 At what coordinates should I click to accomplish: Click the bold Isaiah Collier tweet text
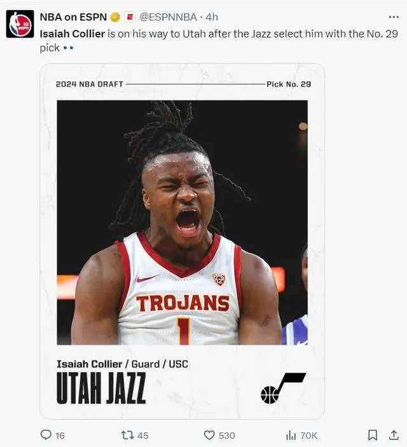pos(72,34)
